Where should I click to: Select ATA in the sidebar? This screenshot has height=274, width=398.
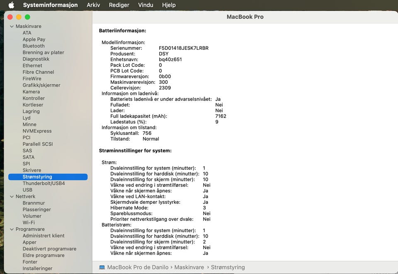[x=27, y=33]
